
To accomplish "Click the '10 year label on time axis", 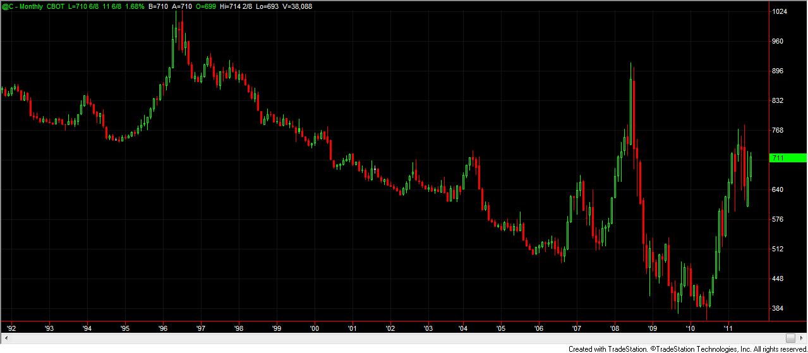I will (x=690, y=328).
